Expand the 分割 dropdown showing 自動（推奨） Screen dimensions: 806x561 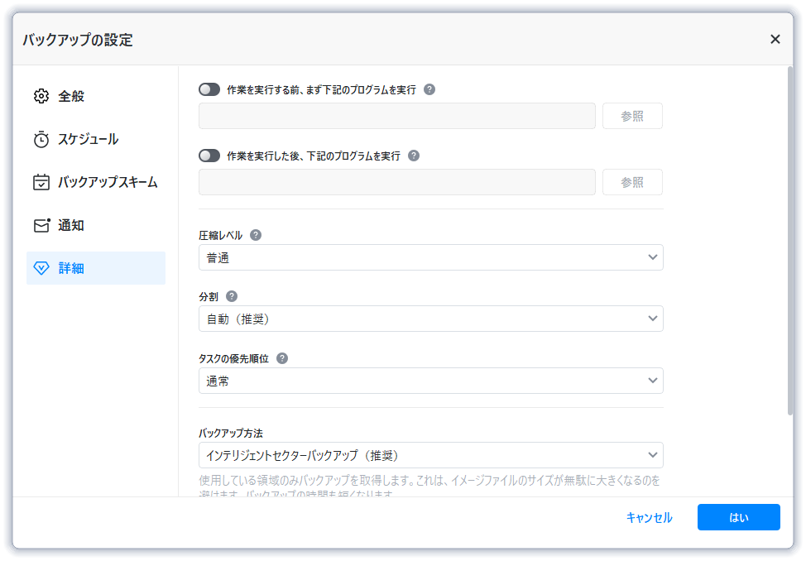click(x=430, y=319)
